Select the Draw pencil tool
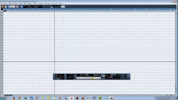The height and width of the screenshot is (100, 178). (14, 7)
